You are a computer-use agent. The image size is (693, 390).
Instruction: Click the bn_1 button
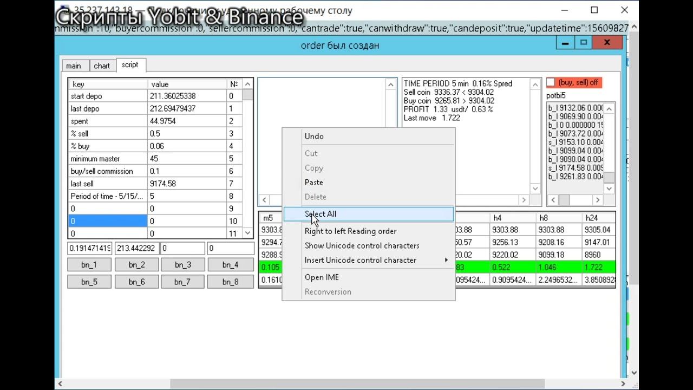click(x=89, y=265)
